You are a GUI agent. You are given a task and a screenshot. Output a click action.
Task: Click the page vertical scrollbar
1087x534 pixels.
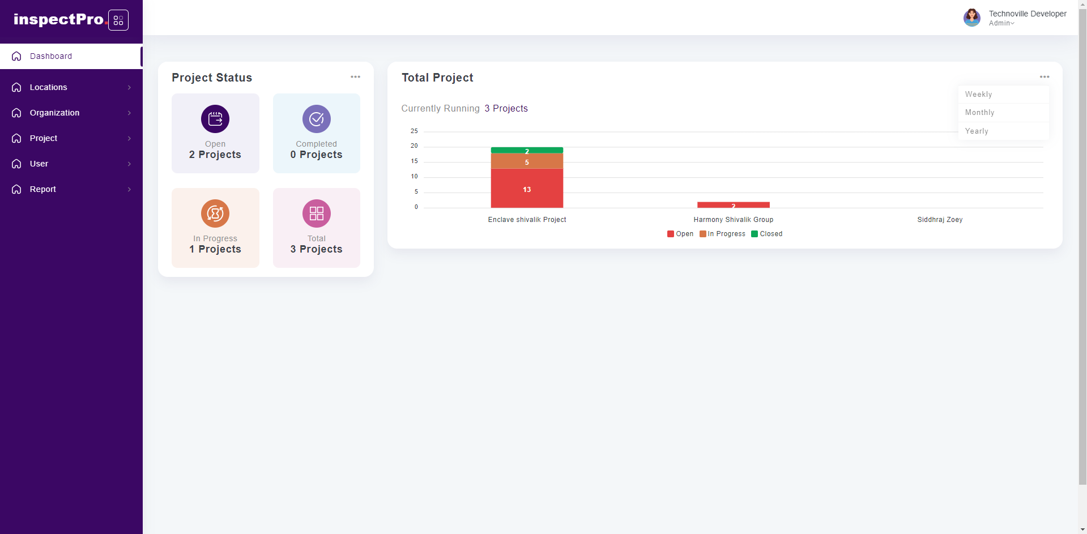click(1082, 255)
